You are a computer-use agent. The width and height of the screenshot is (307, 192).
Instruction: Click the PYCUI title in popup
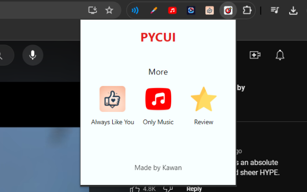pyautogui.click(x=158, y=37)
